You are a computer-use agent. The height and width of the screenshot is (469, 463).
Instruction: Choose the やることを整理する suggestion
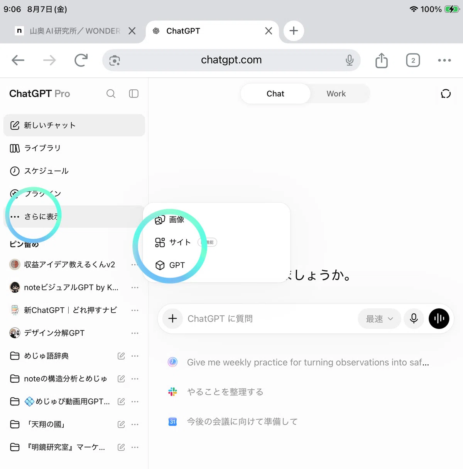coord(216,392)
